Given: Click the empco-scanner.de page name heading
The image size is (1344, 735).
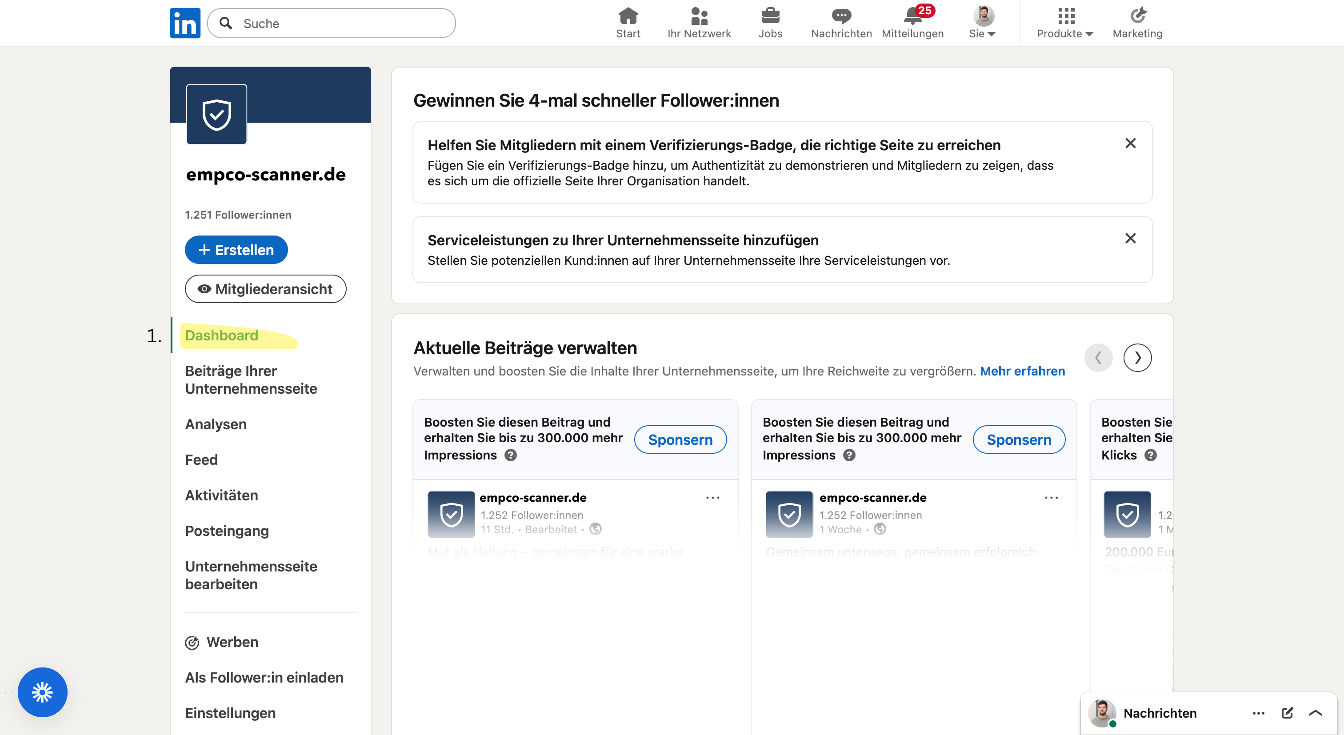Looking at the screenshot, I should (266, 174).
